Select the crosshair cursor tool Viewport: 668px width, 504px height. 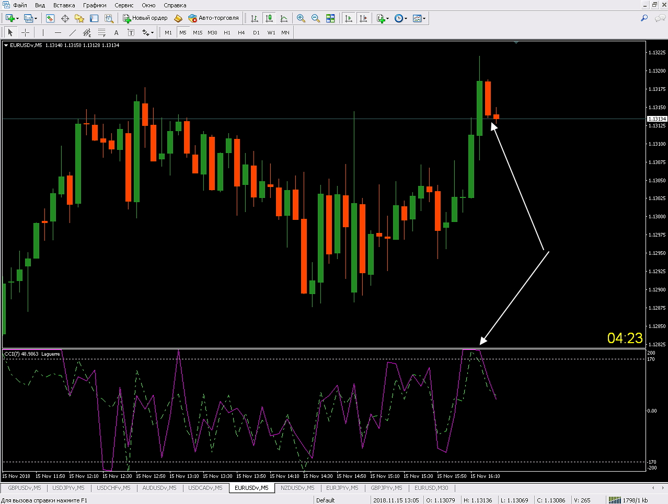coord(25,32)
